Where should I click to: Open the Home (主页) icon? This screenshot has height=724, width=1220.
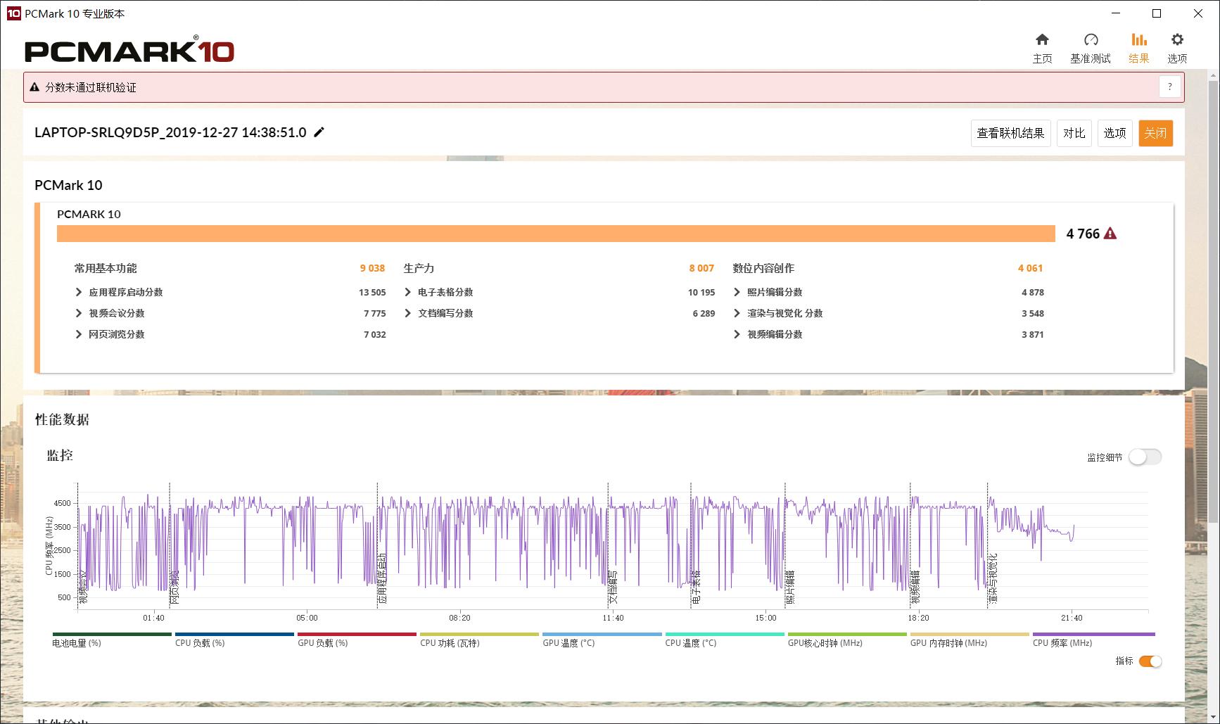[x=1042, y=40]
